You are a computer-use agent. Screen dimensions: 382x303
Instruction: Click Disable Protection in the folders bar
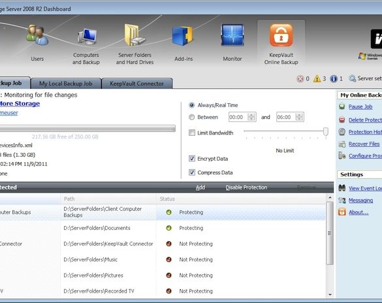click(x=246, y=187)
